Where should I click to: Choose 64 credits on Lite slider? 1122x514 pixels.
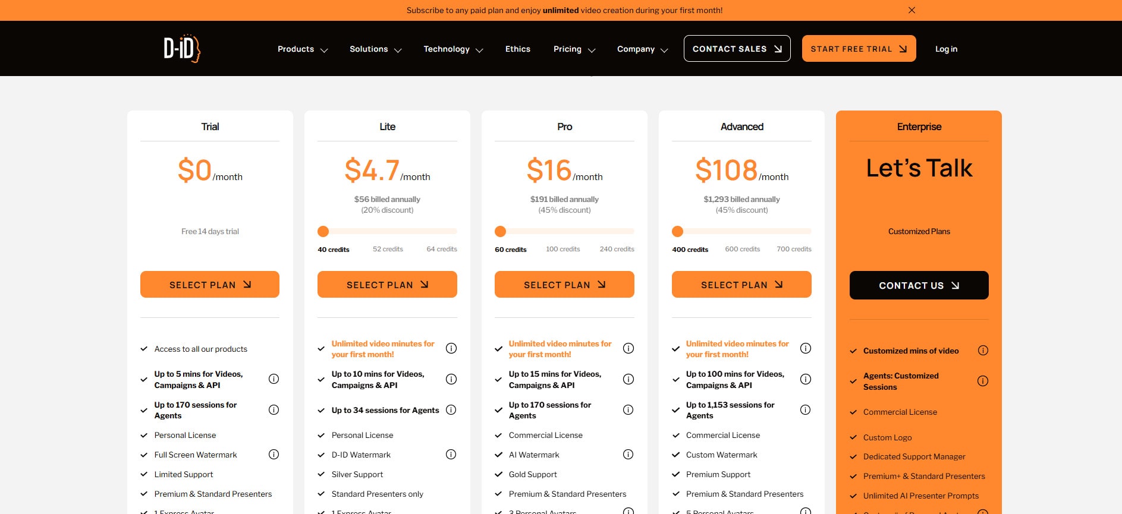click(x=442, y=249)
